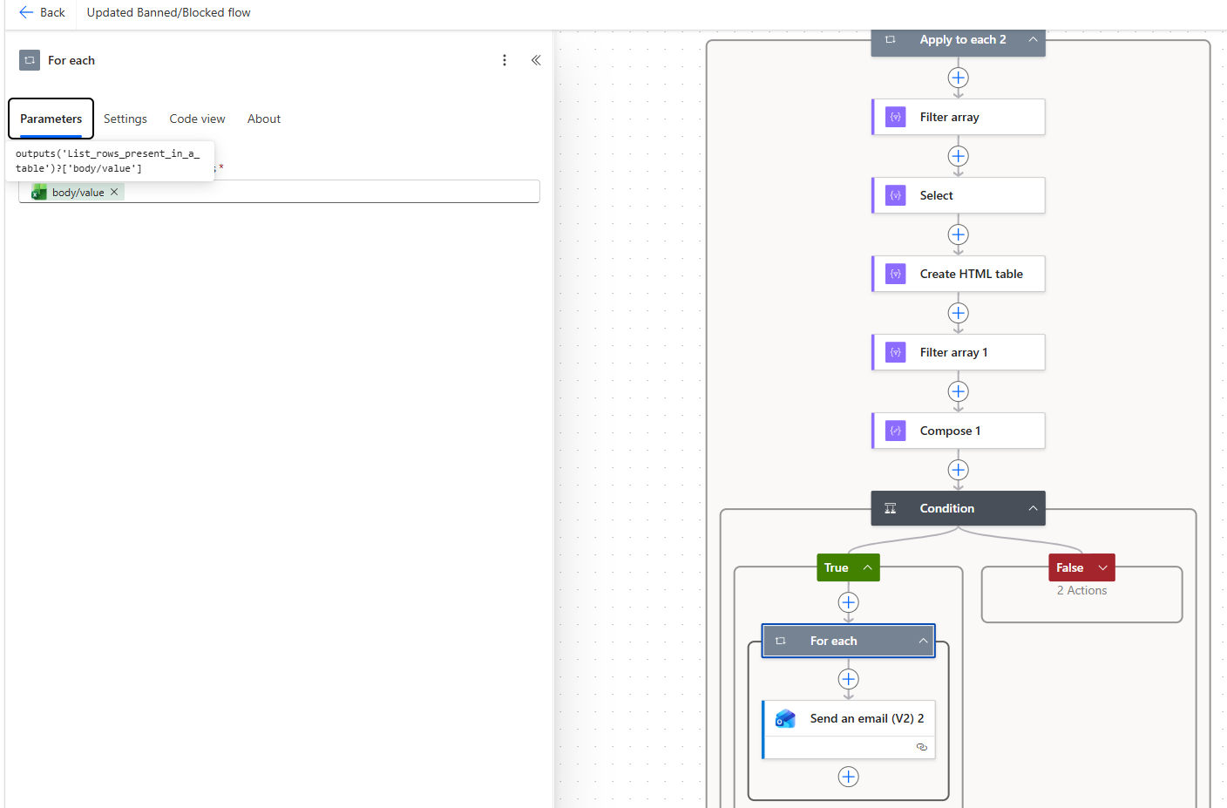Open the Filter array action
1227x808 pixels.
click(x=959, y=117)
